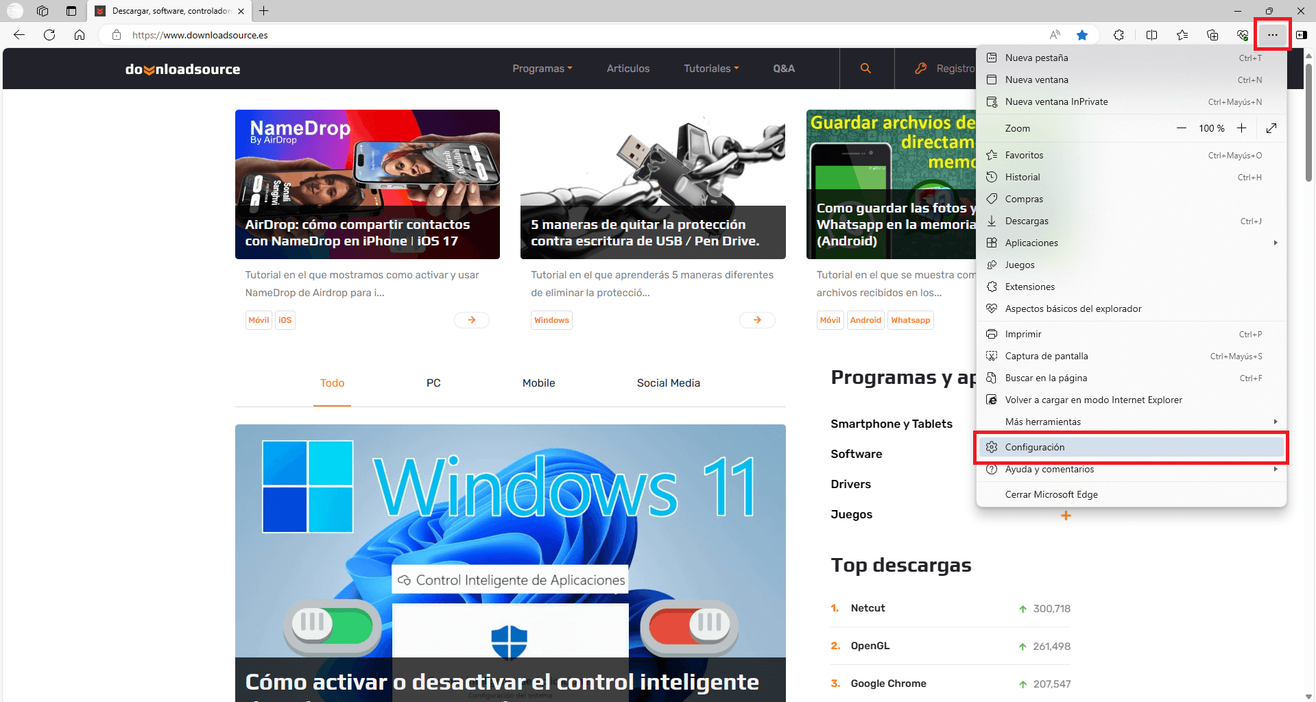
Task: Click the arrow on the USB article card
Action: (x=757, y=320)
